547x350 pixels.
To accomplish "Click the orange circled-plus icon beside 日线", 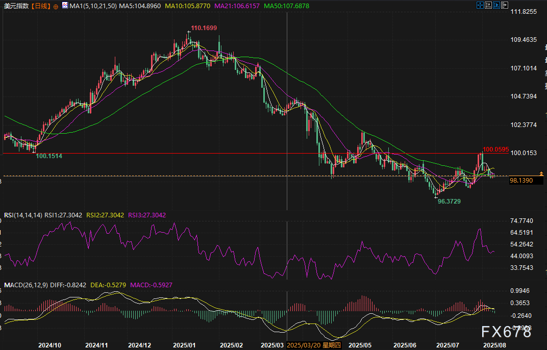I will coord(56,6).
